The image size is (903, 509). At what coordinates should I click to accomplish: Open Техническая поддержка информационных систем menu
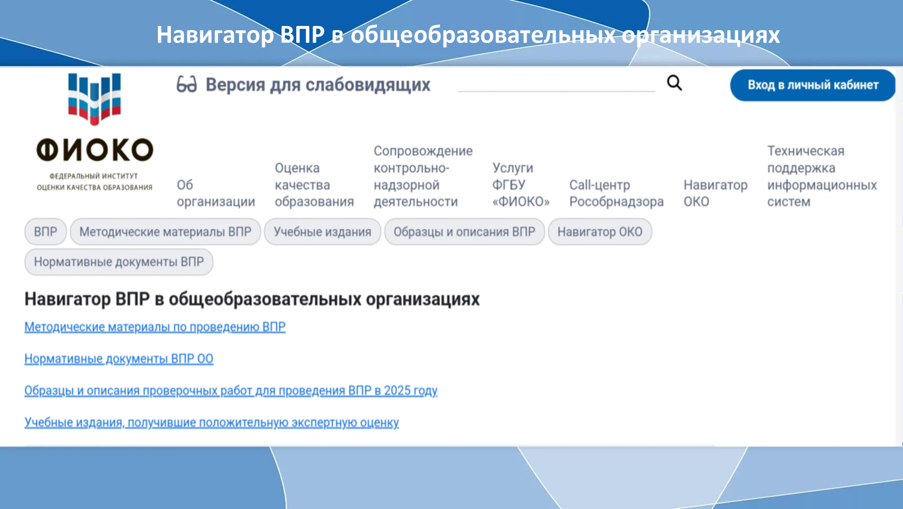pyautogui.click(x=822, y=176)
